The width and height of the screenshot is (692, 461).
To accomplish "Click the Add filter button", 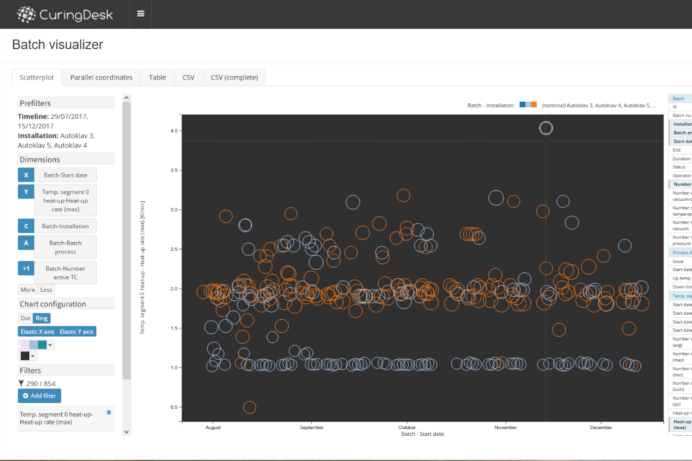I will point(39,396).
